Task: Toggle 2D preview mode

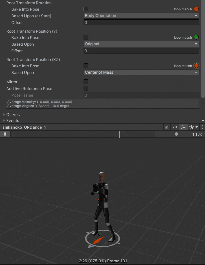Action: tap(175, 127)
